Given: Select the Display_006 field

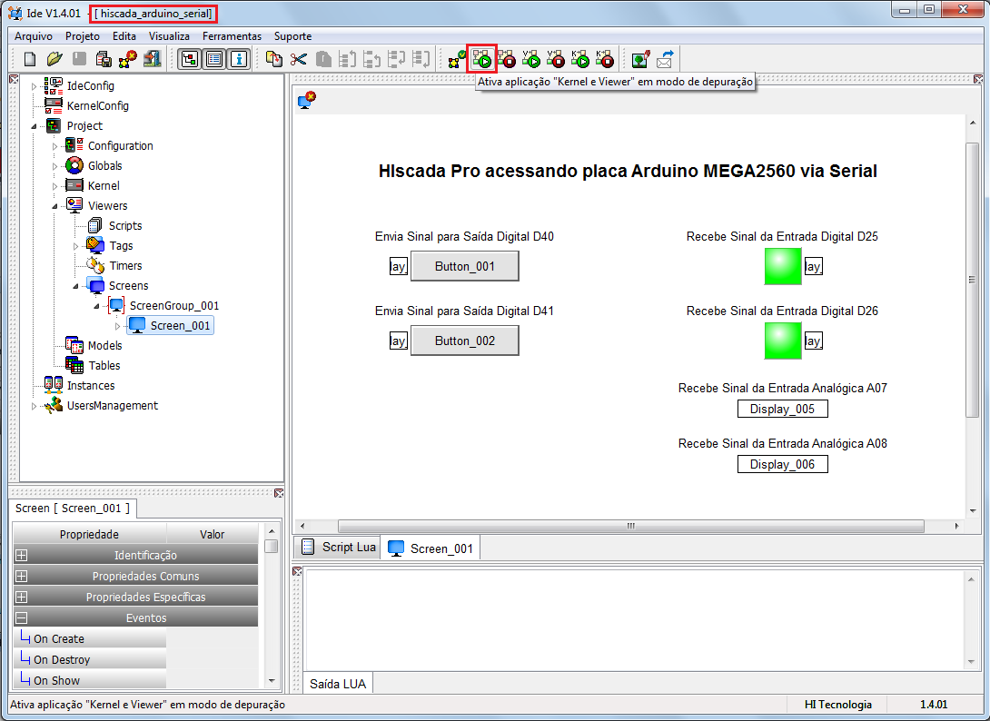Looking at the screenshot, I should 782,464.
